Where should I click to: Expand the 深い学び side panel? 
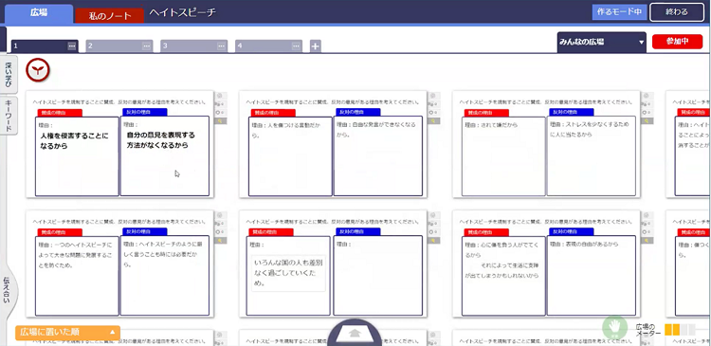pyautogui.click(x=9, y=74)
